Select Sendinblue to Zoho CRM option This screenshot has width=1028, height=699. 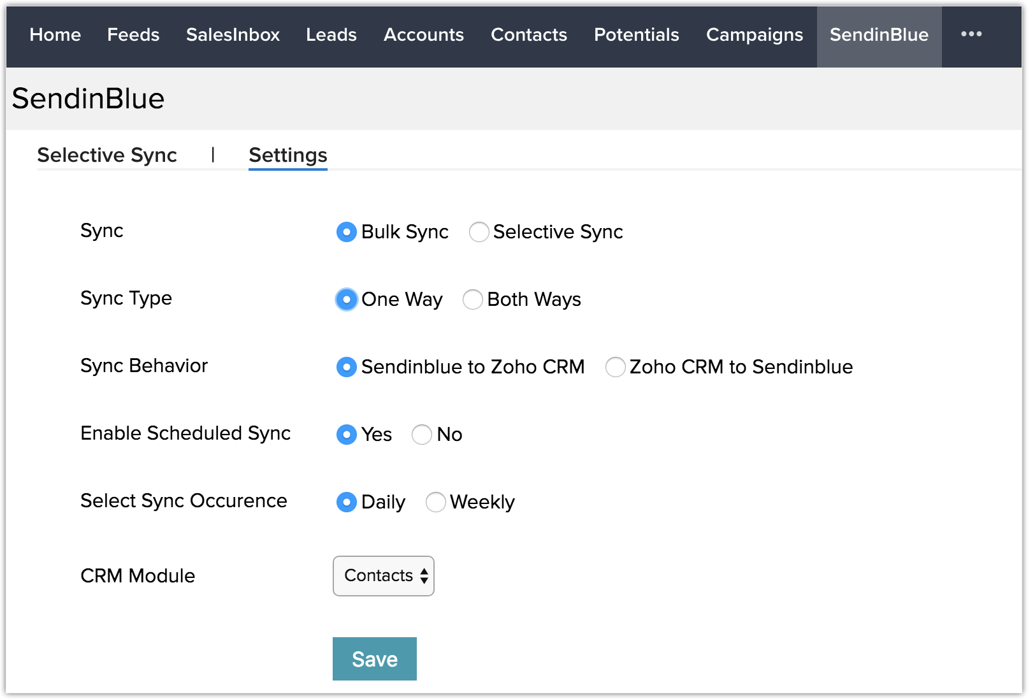346,367
